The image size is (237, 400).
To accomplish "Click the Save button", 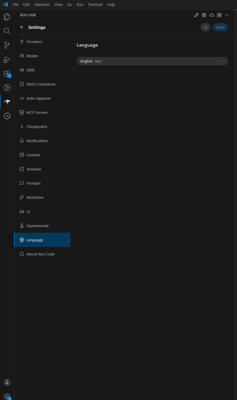I will click(220, 27).
